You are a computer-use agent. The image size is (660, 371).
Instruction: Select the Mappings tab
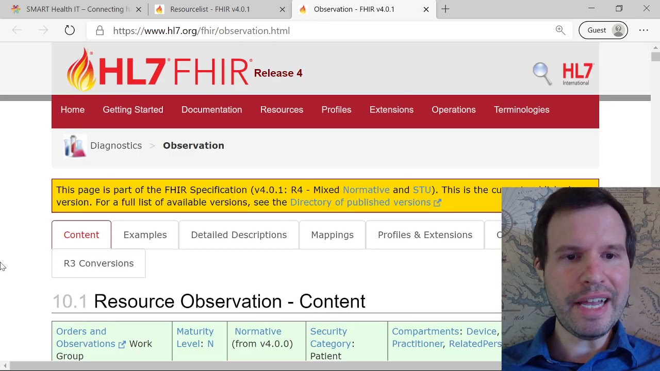click(x=332, y=235)
